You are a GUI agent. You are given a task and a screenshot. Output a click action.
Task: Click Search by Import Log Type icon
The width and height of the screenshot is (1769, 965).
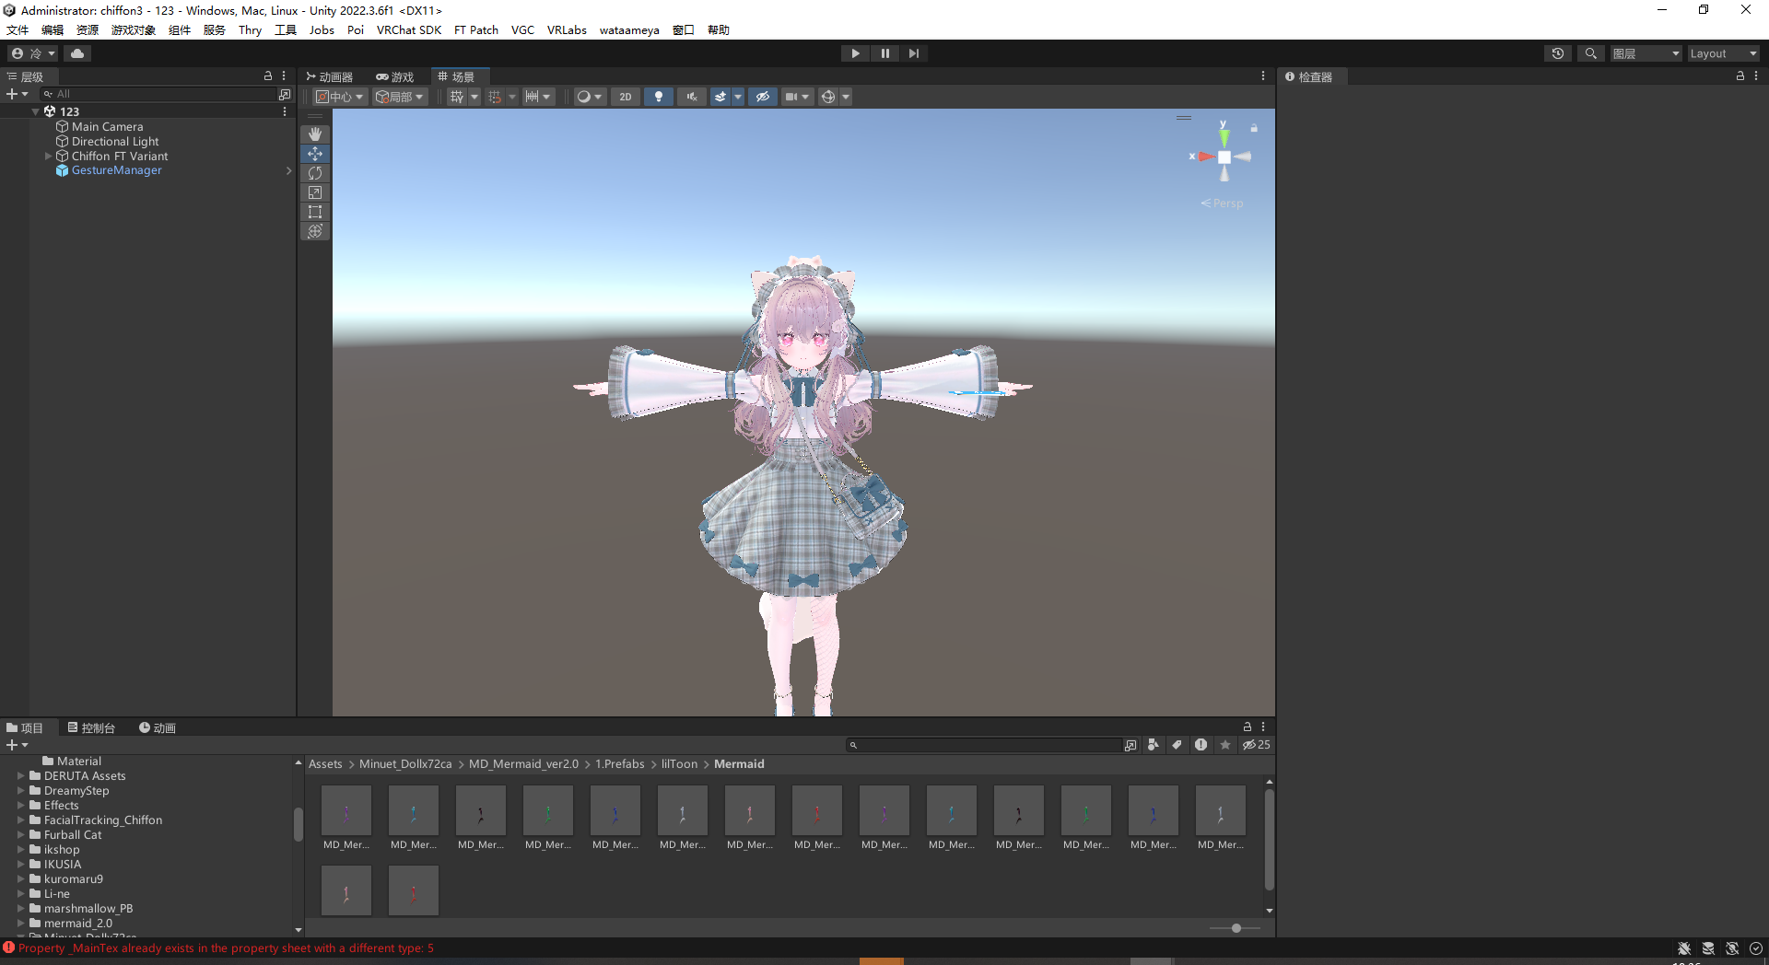pos(1201,745)
